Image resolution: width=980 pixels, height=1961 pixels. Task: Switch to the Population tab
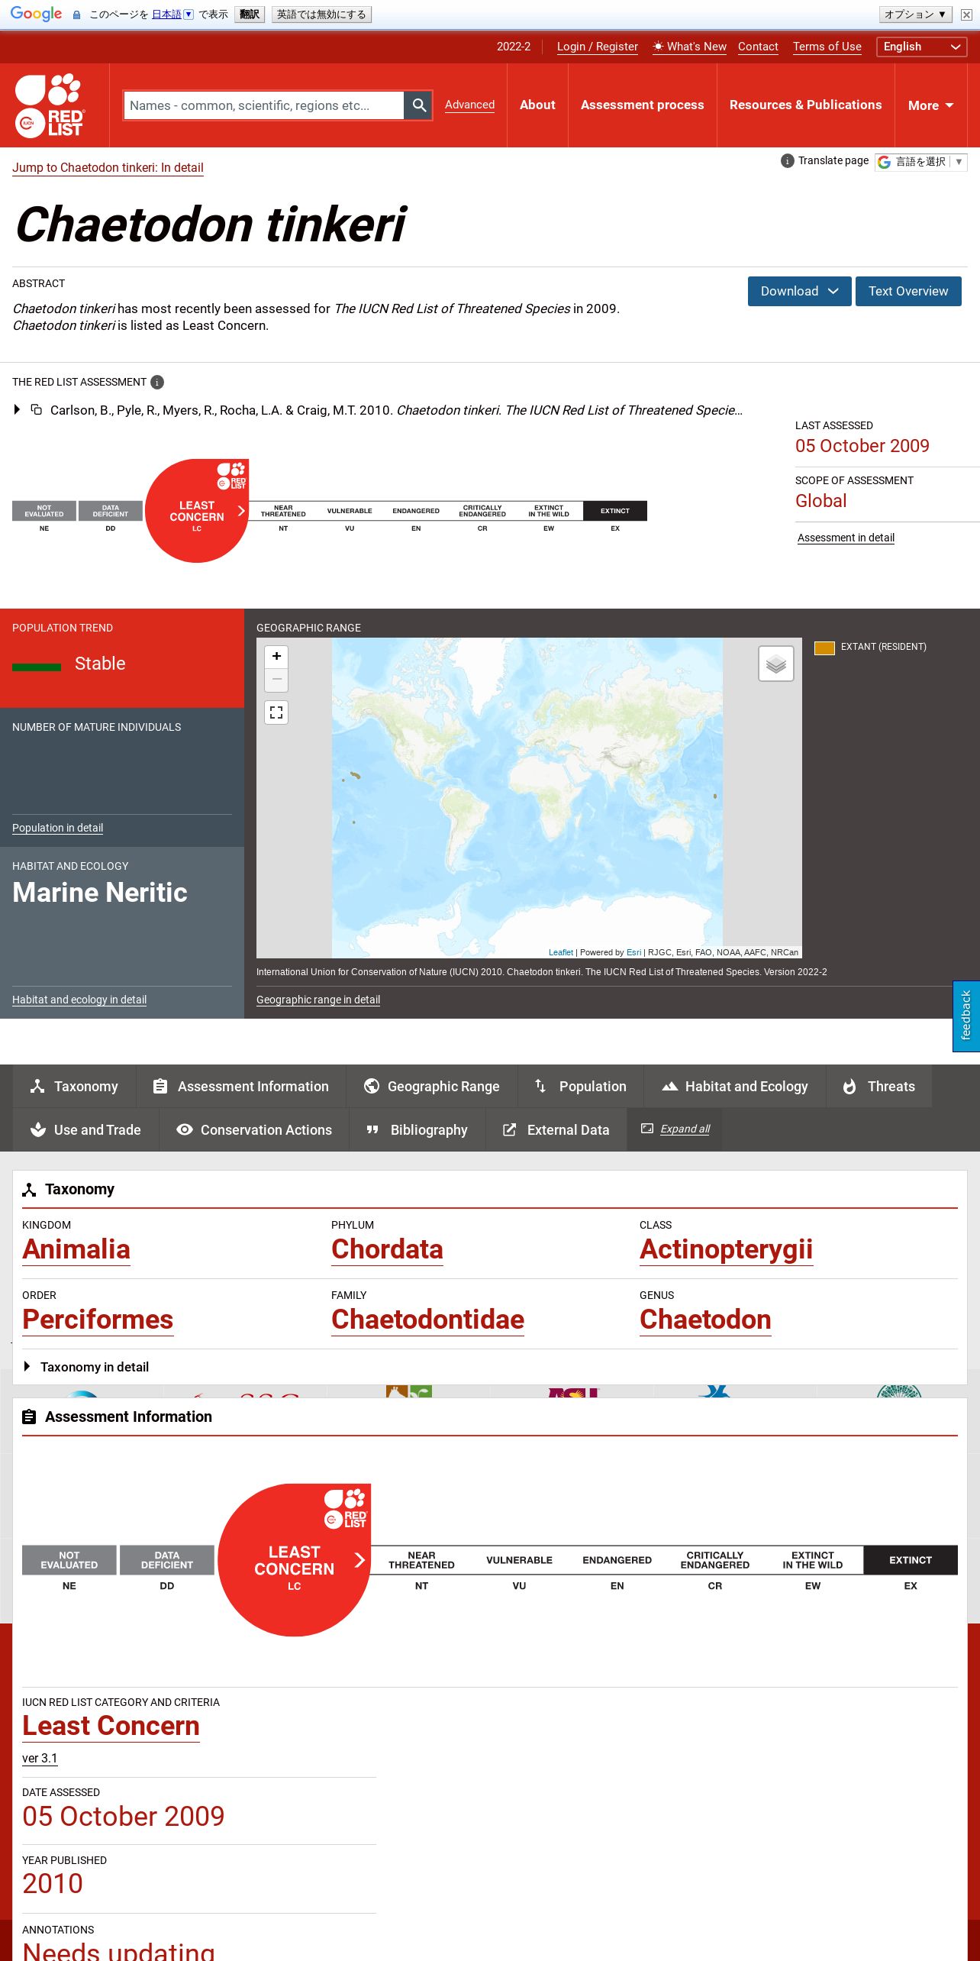581,1087
